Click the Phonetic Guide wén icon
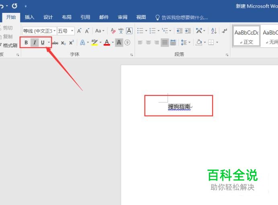This screenshot has width=278, height=205. click(121, 31)
